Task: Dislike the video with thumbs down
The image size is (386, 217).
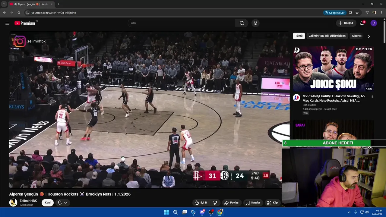Action: [215, 203]
